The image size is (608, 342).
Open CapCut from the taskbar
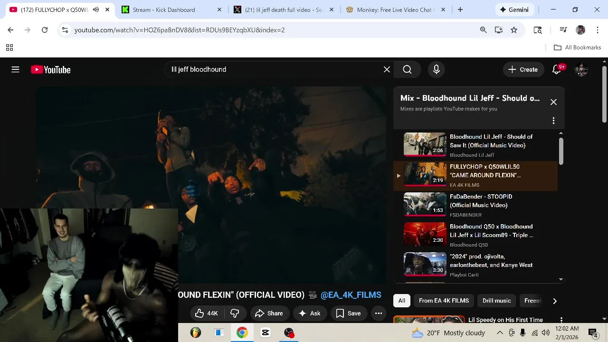[266, 332]
